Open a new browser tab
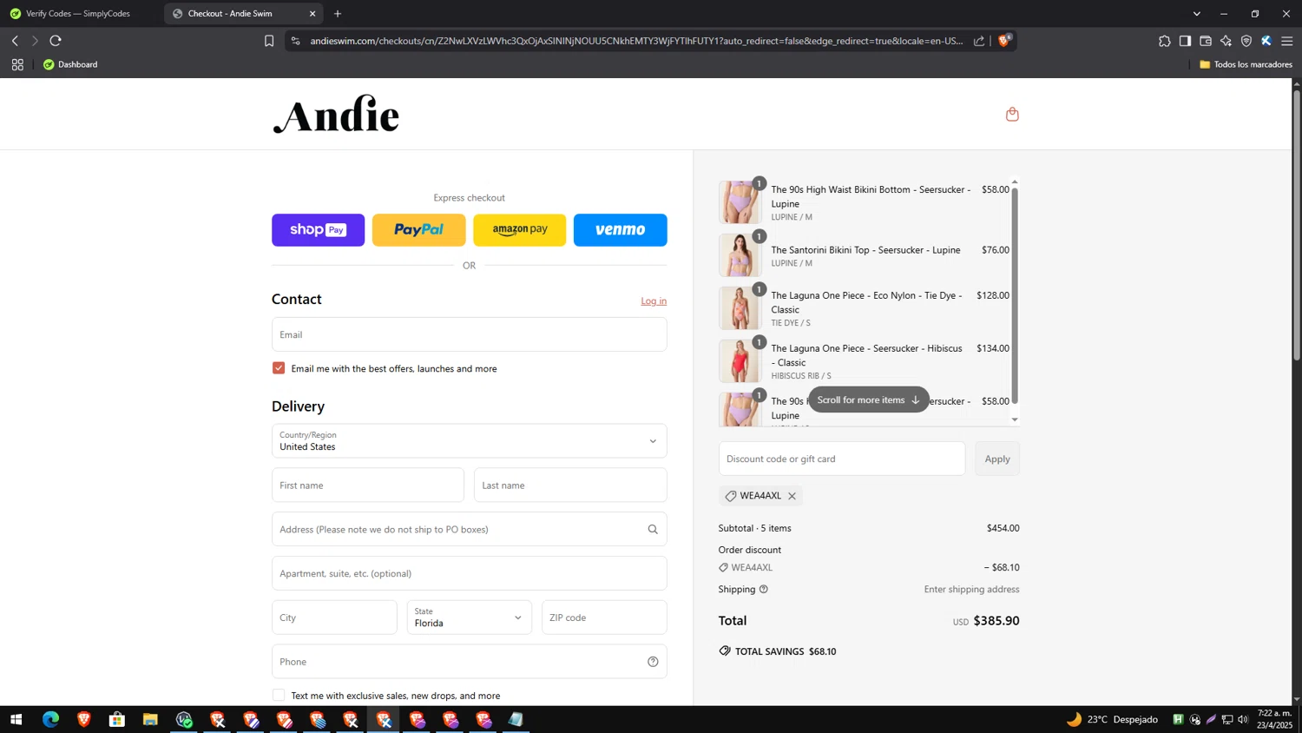Viewport: 1302px width, 733px height. (x=338, y=14)
